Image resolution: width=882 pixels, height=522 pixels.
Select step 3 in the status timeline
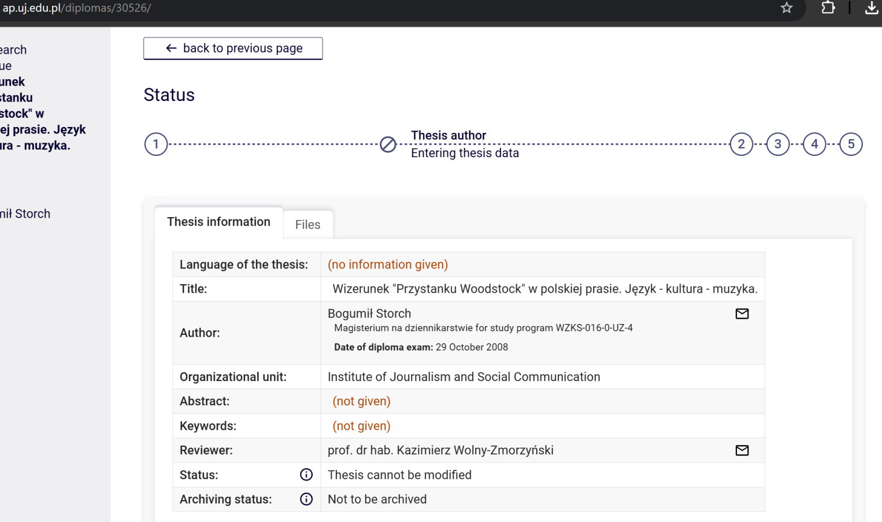[777, 144]
